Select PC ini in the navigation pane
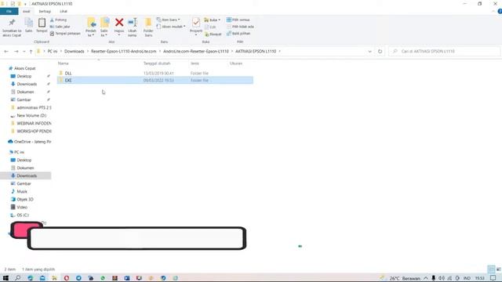Viewport: 502px width, 282px height. (19, 152)
